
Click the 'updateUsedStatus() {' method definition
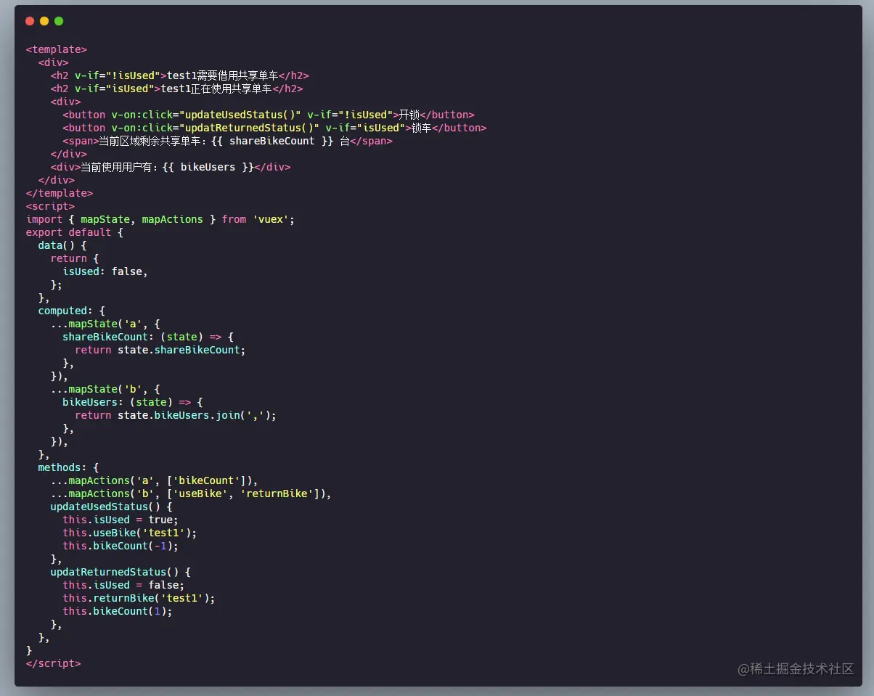111,507
